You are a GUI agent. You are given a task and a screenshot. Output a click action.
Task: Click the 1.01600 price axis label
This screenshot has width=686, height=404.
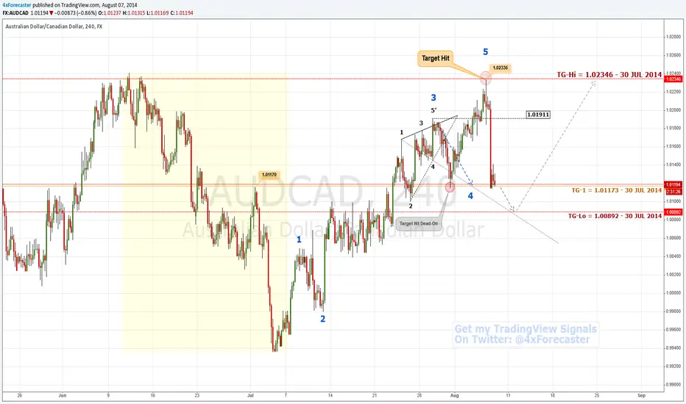point(673,147)
